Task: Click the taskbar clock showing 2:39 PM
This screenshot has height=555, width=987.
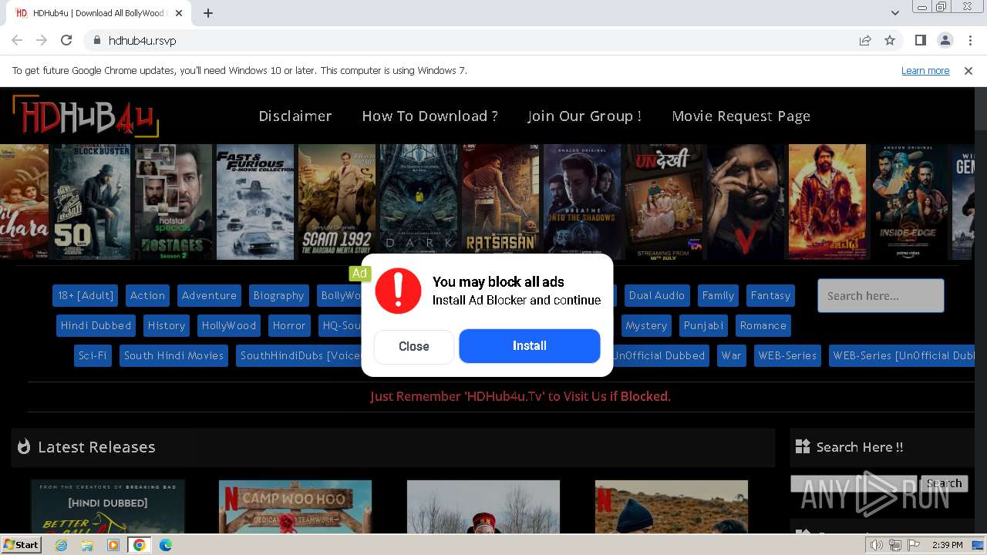Action: pos(948,545)
